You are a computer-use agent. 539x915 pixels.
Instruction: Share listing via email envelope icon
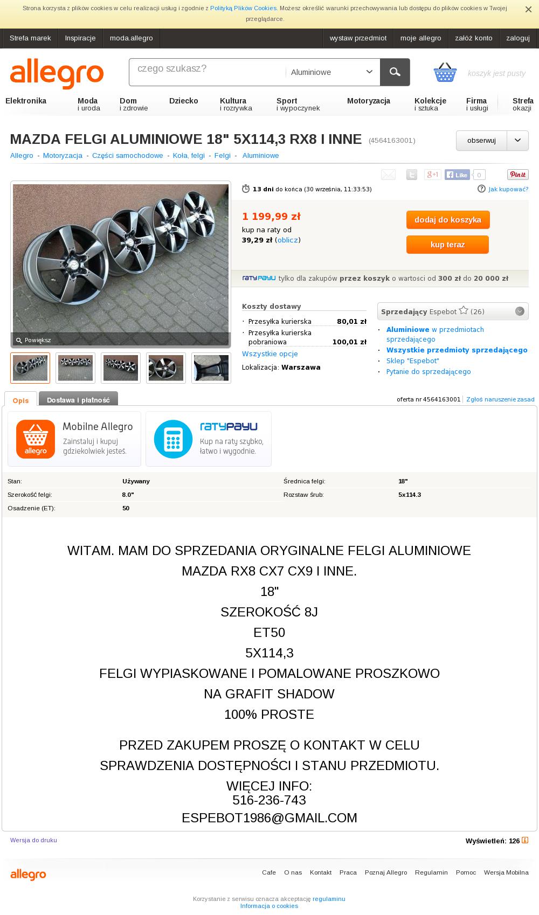point(388,175)
